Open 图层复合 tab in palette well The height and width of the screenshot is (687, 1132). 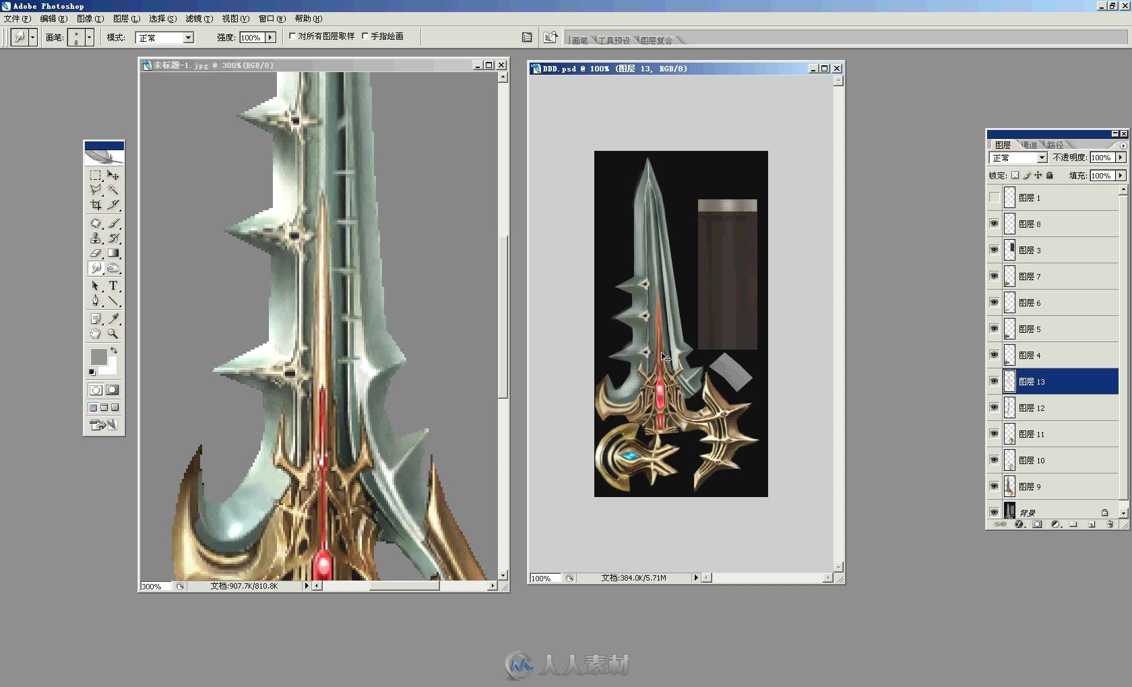tap(657, 40)
